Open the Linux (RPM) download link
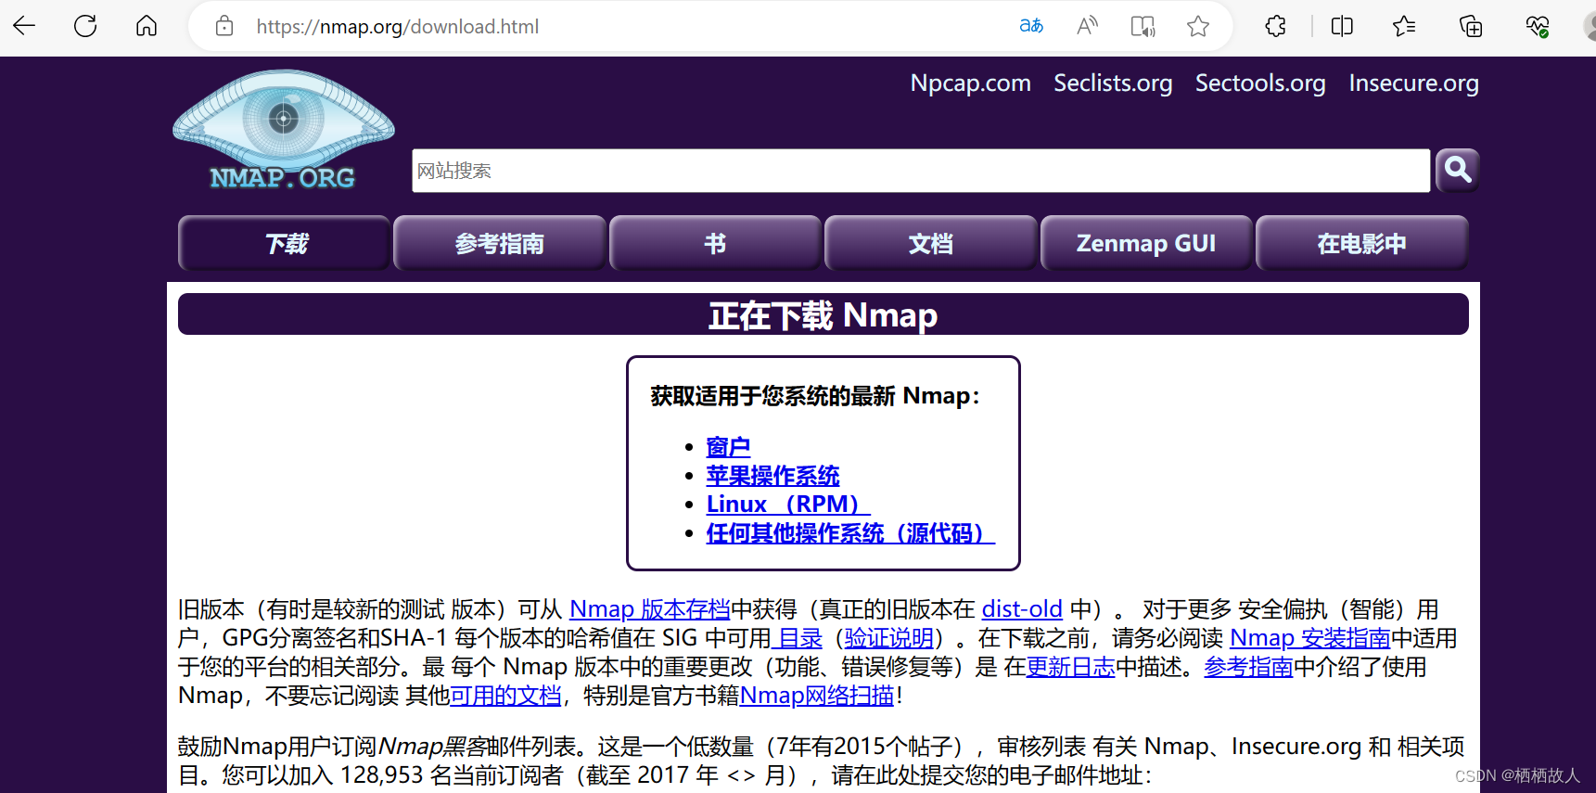 click(x=788, y=505)
